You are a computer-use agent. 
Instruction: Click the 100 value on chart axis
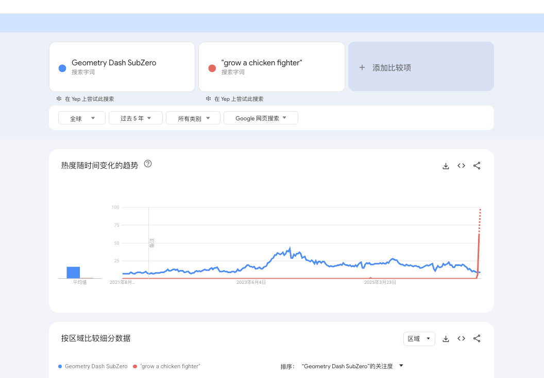click(115, 207)
